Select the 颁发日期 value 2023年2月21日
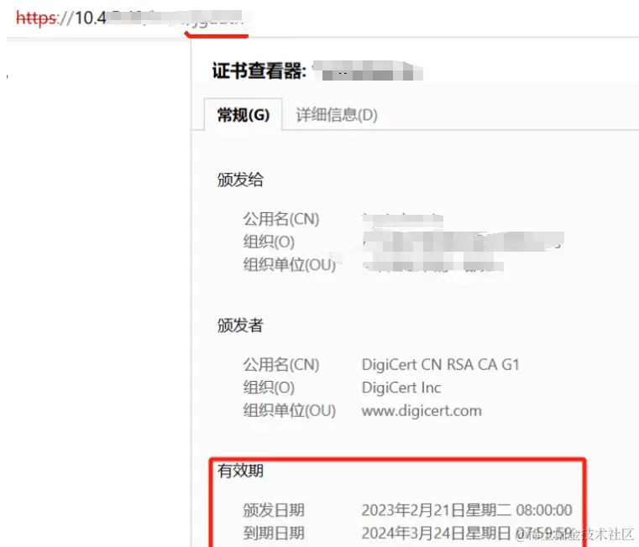 point(467,510)
